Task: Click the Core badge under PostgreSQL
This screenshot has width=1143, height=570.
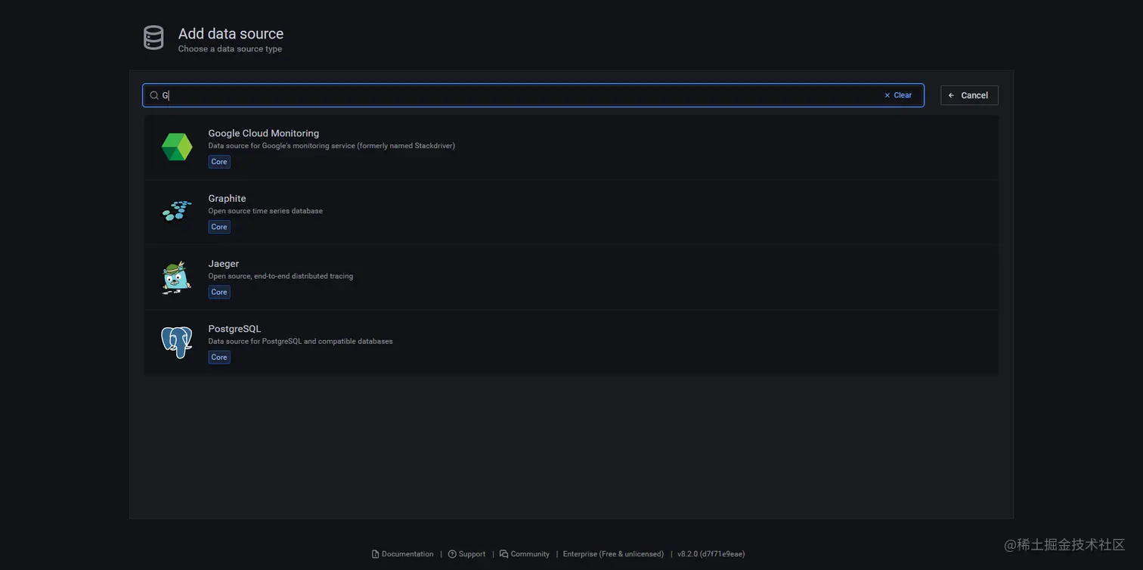Action: 219,357
